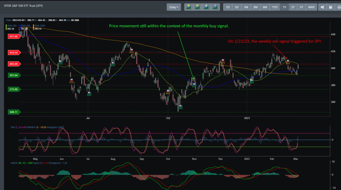
Task: Click the 405.09 red price tag
Action: 14,64
